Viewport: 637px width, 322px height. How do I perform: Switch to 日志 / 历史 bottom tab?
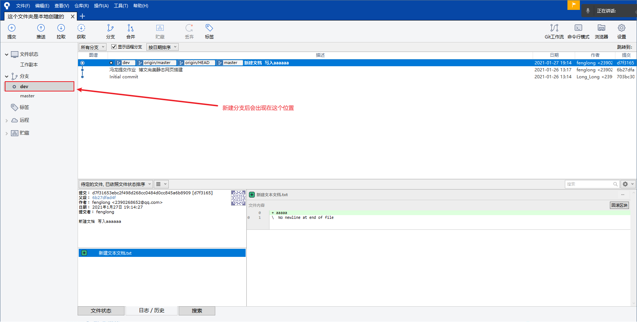(152, 311)
